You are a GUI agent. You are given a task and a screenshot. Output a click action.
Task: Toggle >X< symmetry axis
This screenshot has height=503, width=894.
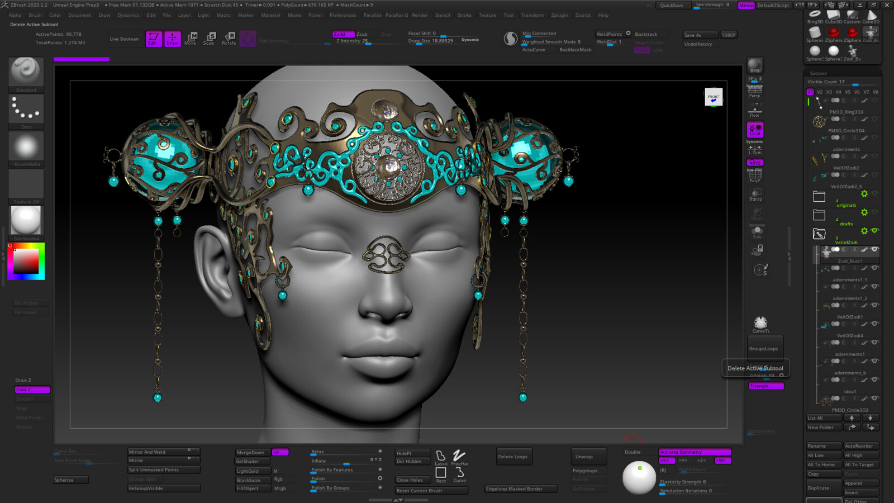coord(667,461)
